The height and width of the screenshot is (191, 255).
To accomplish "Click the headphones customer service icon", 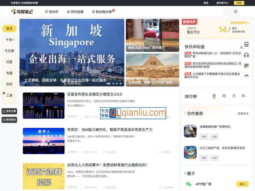I will coord(246,55).
